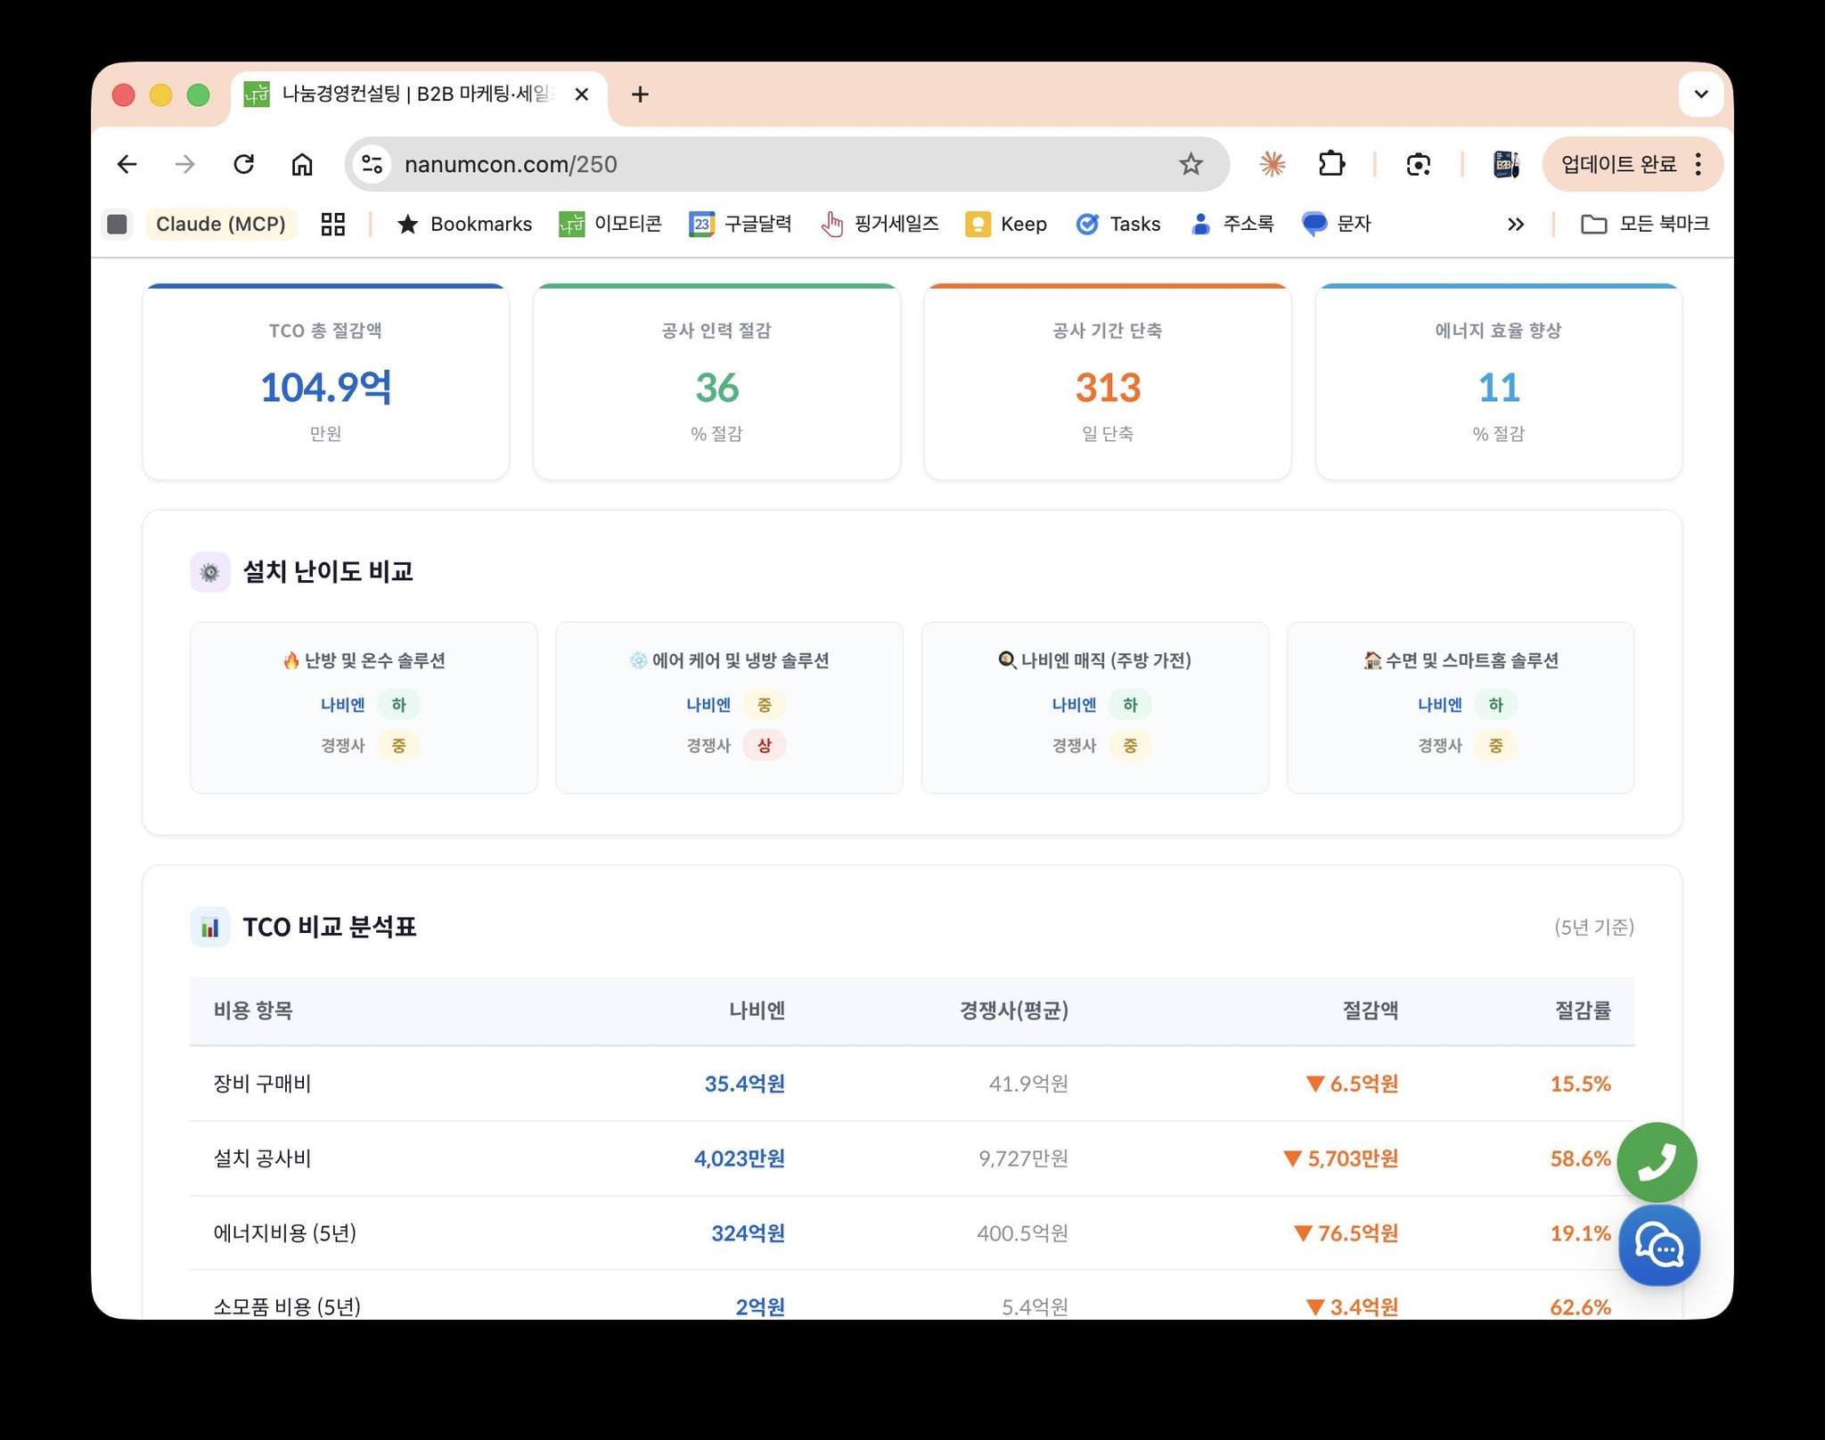This screenshot has height=1440, width=1825.
Task: Open the blue chat bubble widget
Action: [x=1658, y=1245]
